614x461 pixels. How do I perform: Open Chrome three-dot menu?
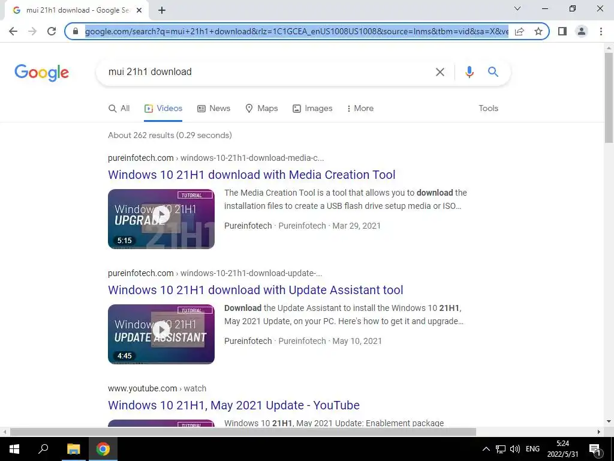coord(601,31)
